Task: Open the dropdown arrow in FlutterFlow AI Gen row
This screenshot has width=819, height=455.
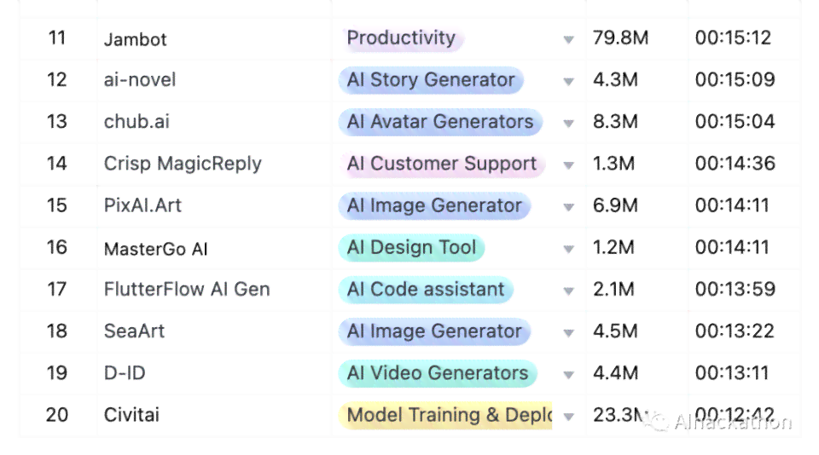Action: pos(569,291)
